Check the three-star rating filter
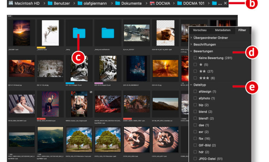Viewport: 269px width, 162px height. [x=196, y=78]
